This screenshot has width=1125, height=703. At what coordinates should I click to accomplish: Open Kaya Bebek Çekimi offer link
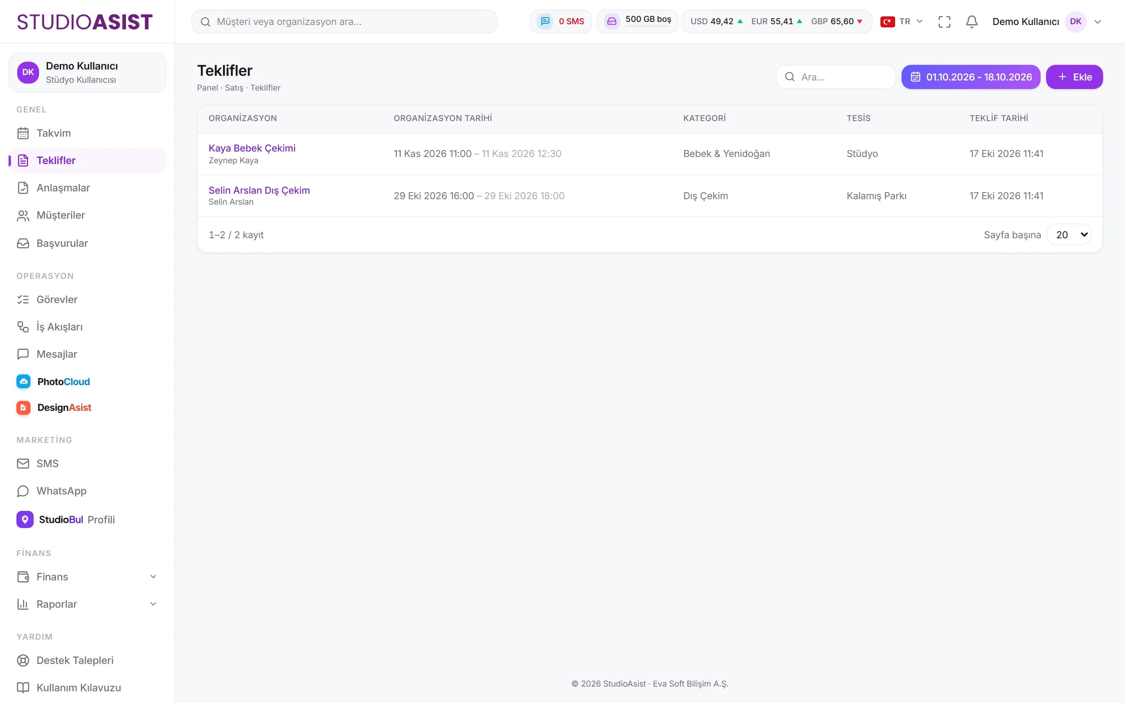[x=252, y=148]
